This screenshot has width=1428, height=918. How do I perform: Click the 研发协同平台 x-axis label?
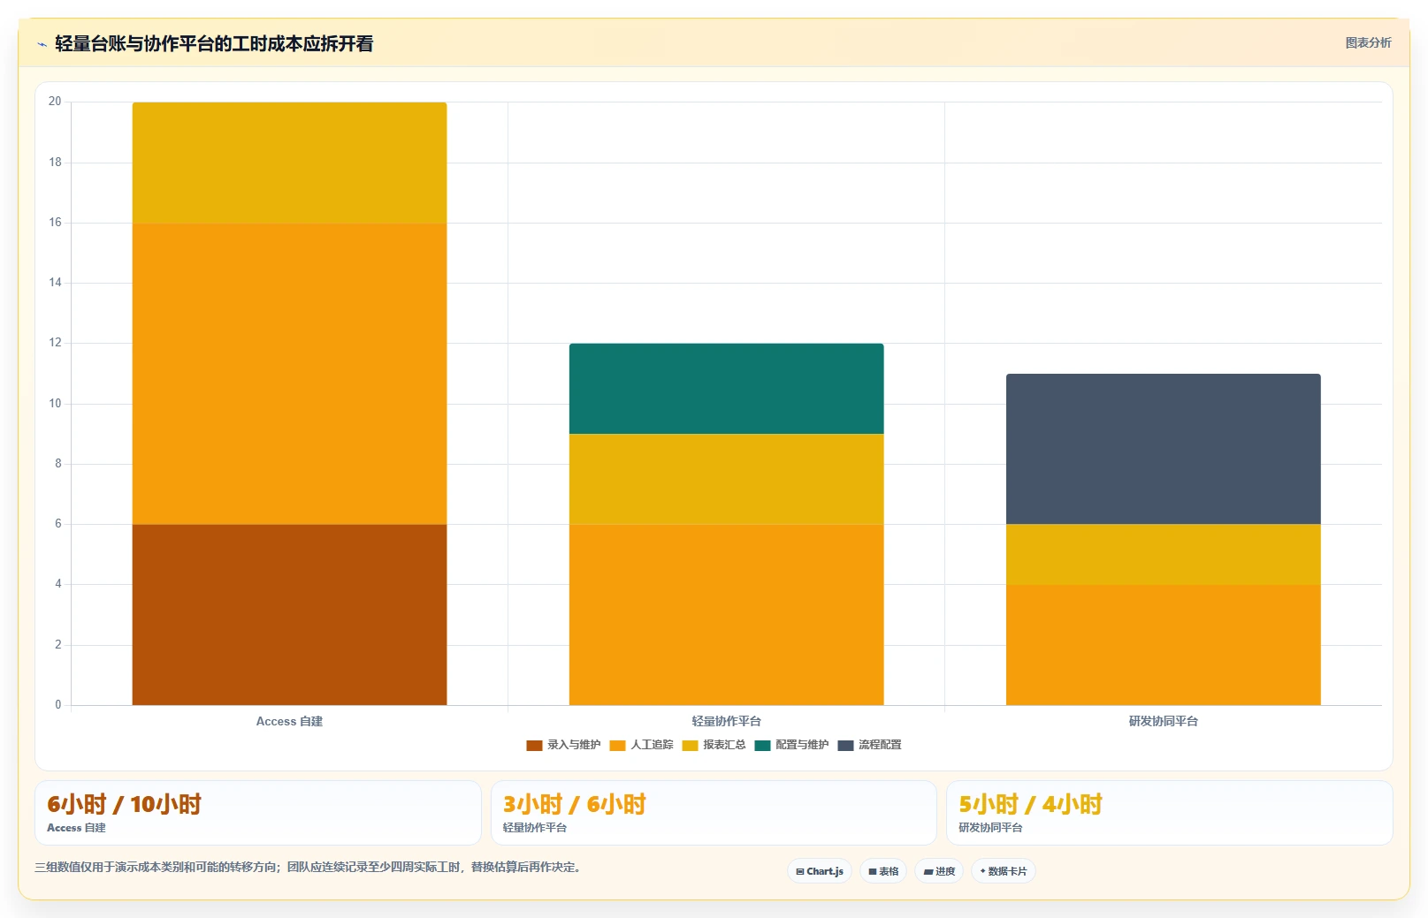coord(1163,722)
